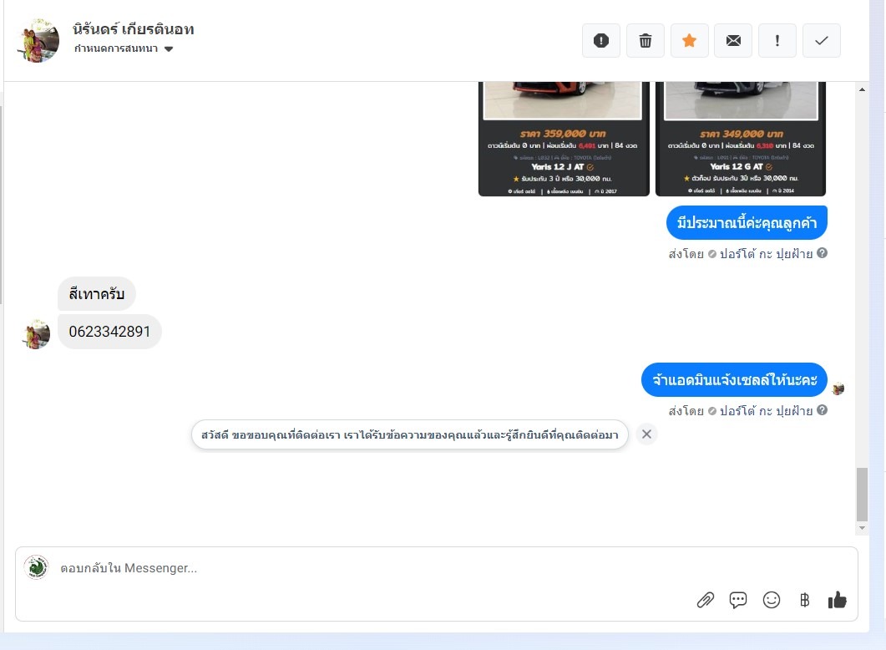
Task: Open the นิรันดร์ เกียรตินอท profile picture in the header
Action: (38, 41)
